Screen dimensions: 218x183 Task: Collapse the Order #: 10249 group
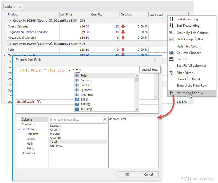pyautogui.click(x=10, y=44)
